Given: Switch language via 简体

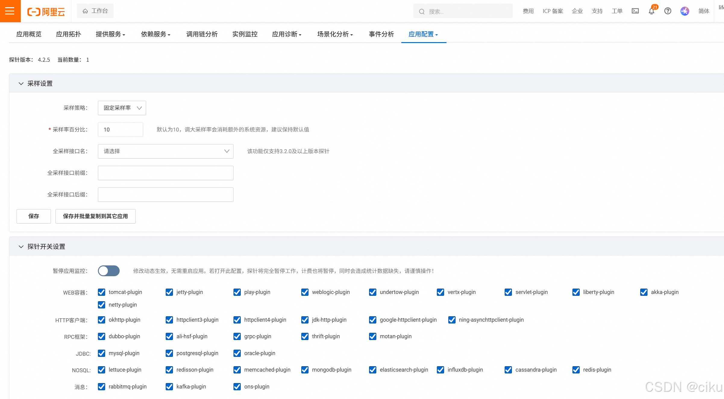Looking at the screenshot, I should 704,11.
